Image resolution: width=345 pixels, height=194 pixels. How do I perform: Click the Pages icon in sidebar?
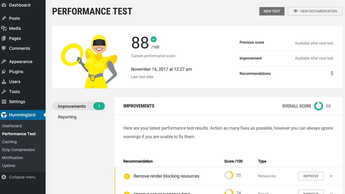pos(4,38)
